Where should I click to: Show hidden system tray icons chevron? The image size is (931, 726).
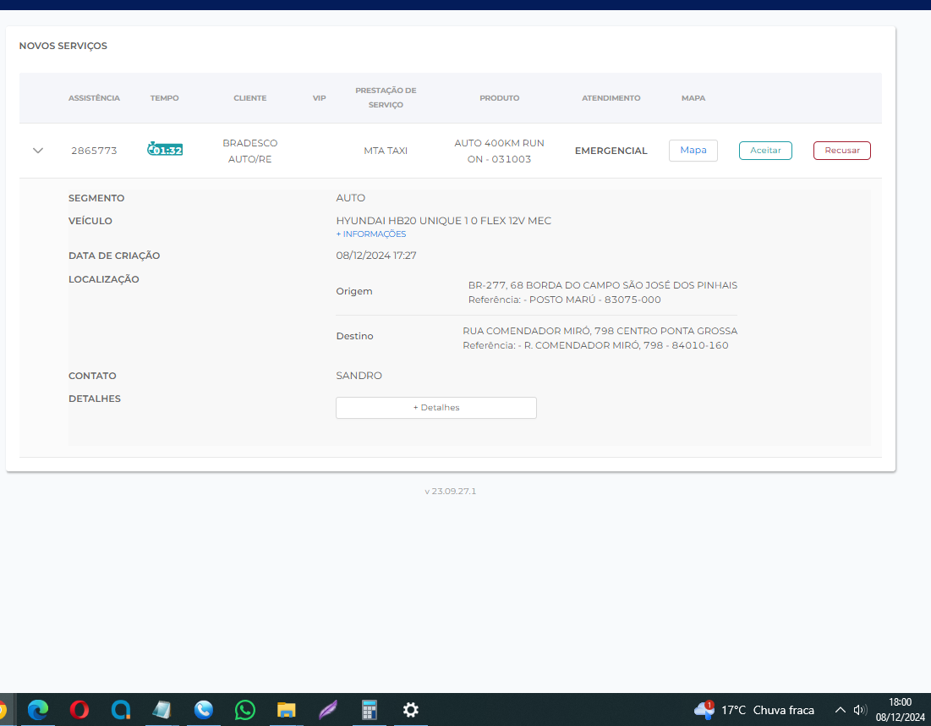coord(840,710)
